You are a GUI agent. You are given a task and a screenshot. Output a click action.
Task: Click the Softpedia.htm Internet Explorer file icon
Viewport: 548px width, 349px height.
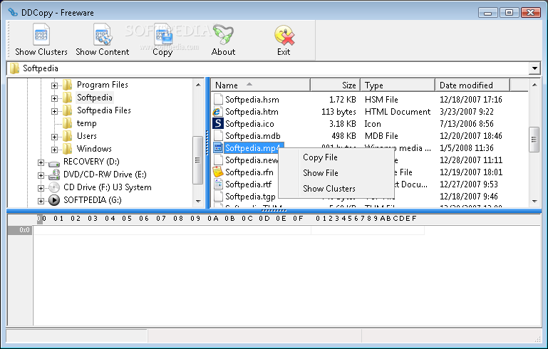pyautogui.click(x=218, y=112)
